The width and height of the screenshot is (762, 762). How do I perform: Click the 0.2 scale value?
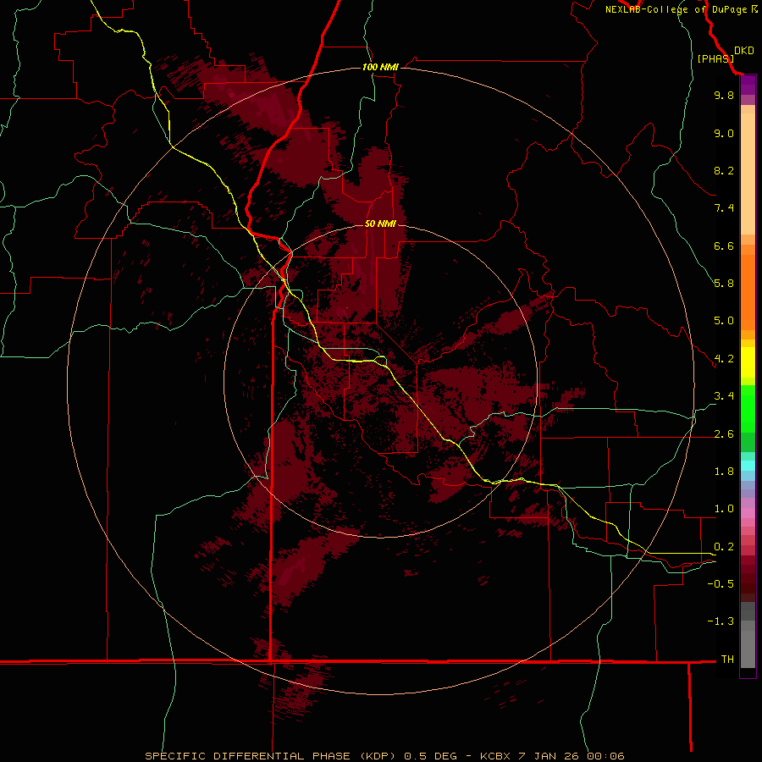724,547
